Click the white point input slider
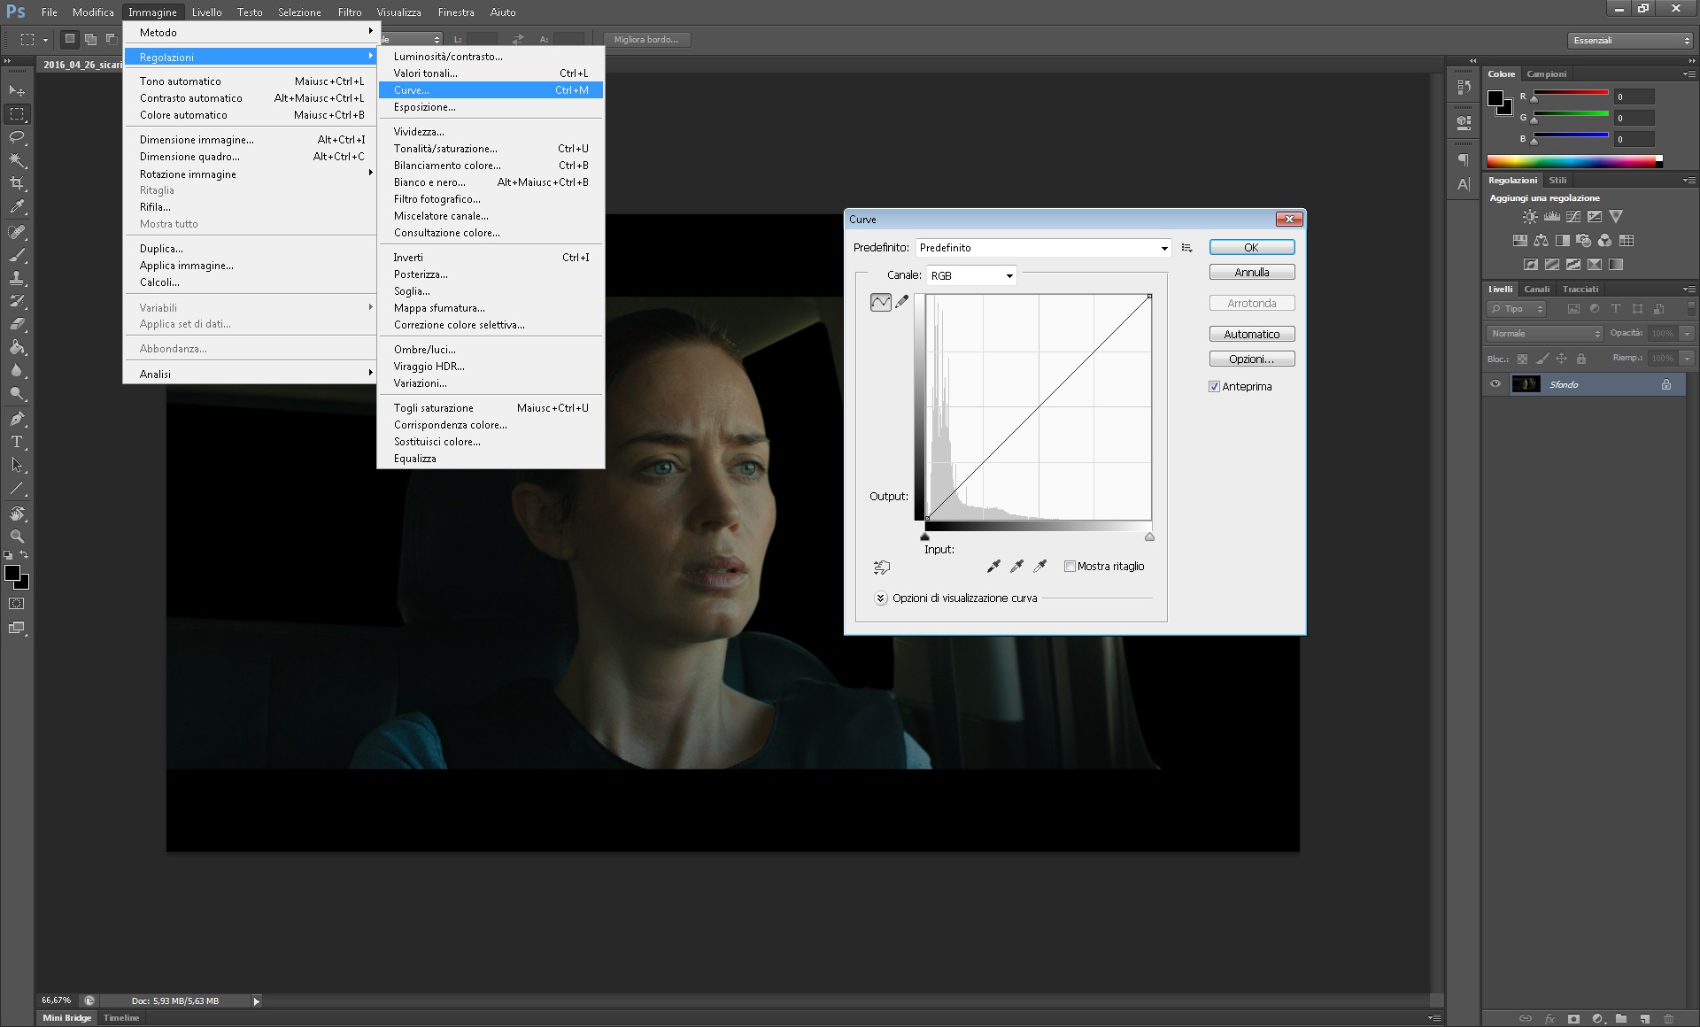Screen dimensions: 1700x1027 [1149, 537]
